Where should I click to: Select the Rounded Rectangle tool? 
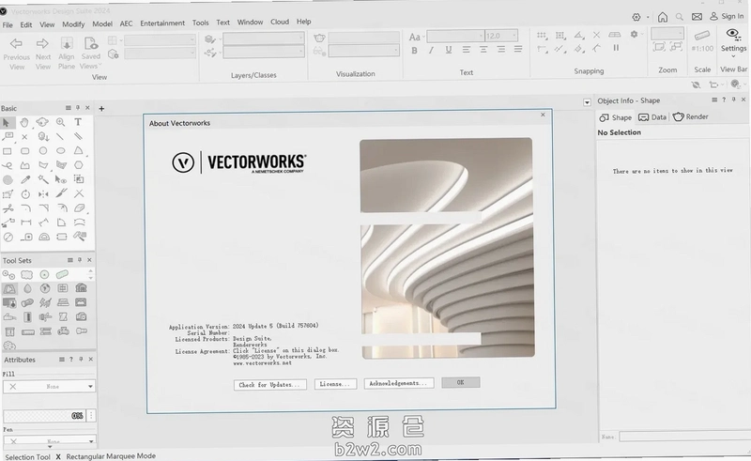tap(25, 151)
